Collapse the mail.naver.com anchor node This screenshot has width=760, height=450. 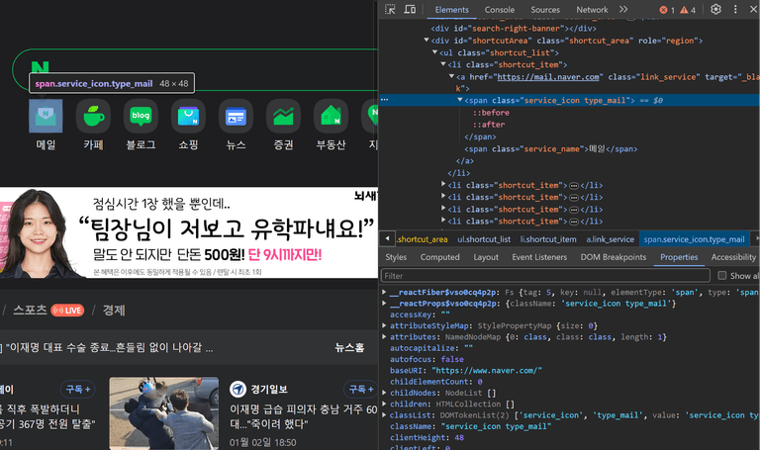click(451, 76)
